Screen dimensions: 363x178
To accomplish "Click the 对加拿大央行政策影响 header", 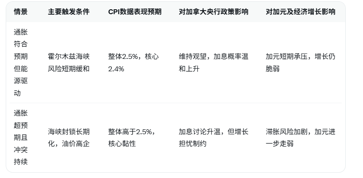I will click(213, 12).
